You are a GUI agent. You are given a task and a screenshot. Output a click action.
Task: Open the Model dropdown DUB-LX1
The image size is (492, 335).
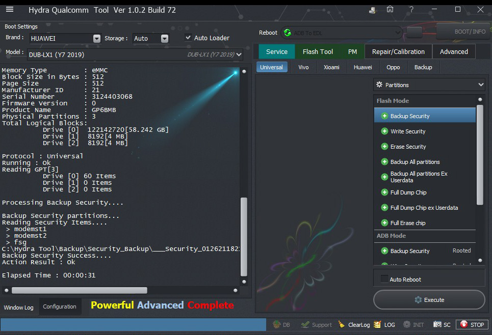pyautogui.click(x=240, y=54)
